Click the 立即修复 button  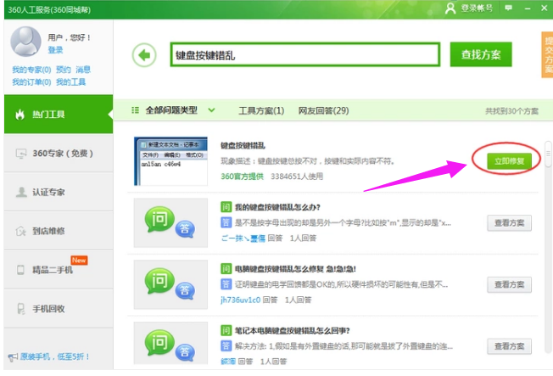pyautogui.click(x=504, y=160)
